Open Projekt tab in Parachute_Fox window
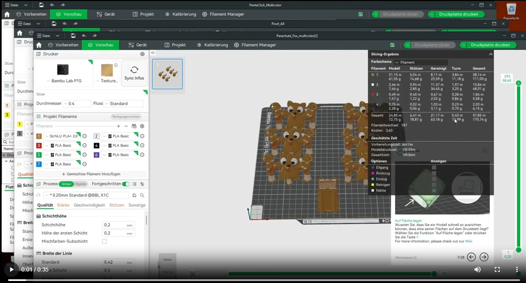Screen dimensions: 526x283 175,45
